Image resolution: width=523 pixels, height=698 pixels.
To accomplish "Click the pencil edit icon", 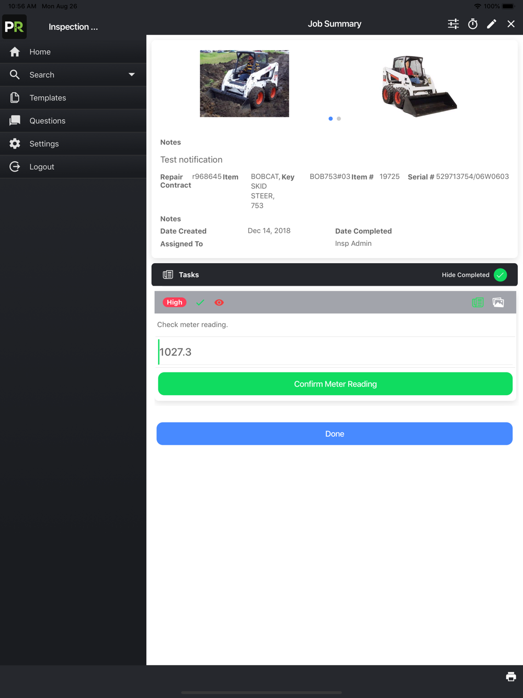I will [492, 24].
